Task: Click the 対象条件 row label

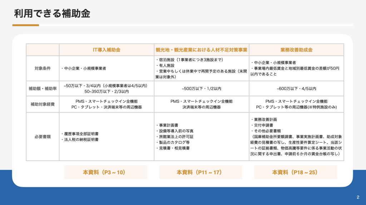Action: tap(43, 68)
